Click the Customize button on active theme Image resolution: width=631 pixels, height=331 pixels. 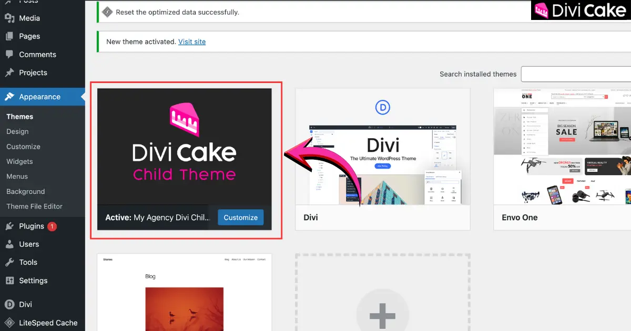pyautogui.click(x=241, y=218)
